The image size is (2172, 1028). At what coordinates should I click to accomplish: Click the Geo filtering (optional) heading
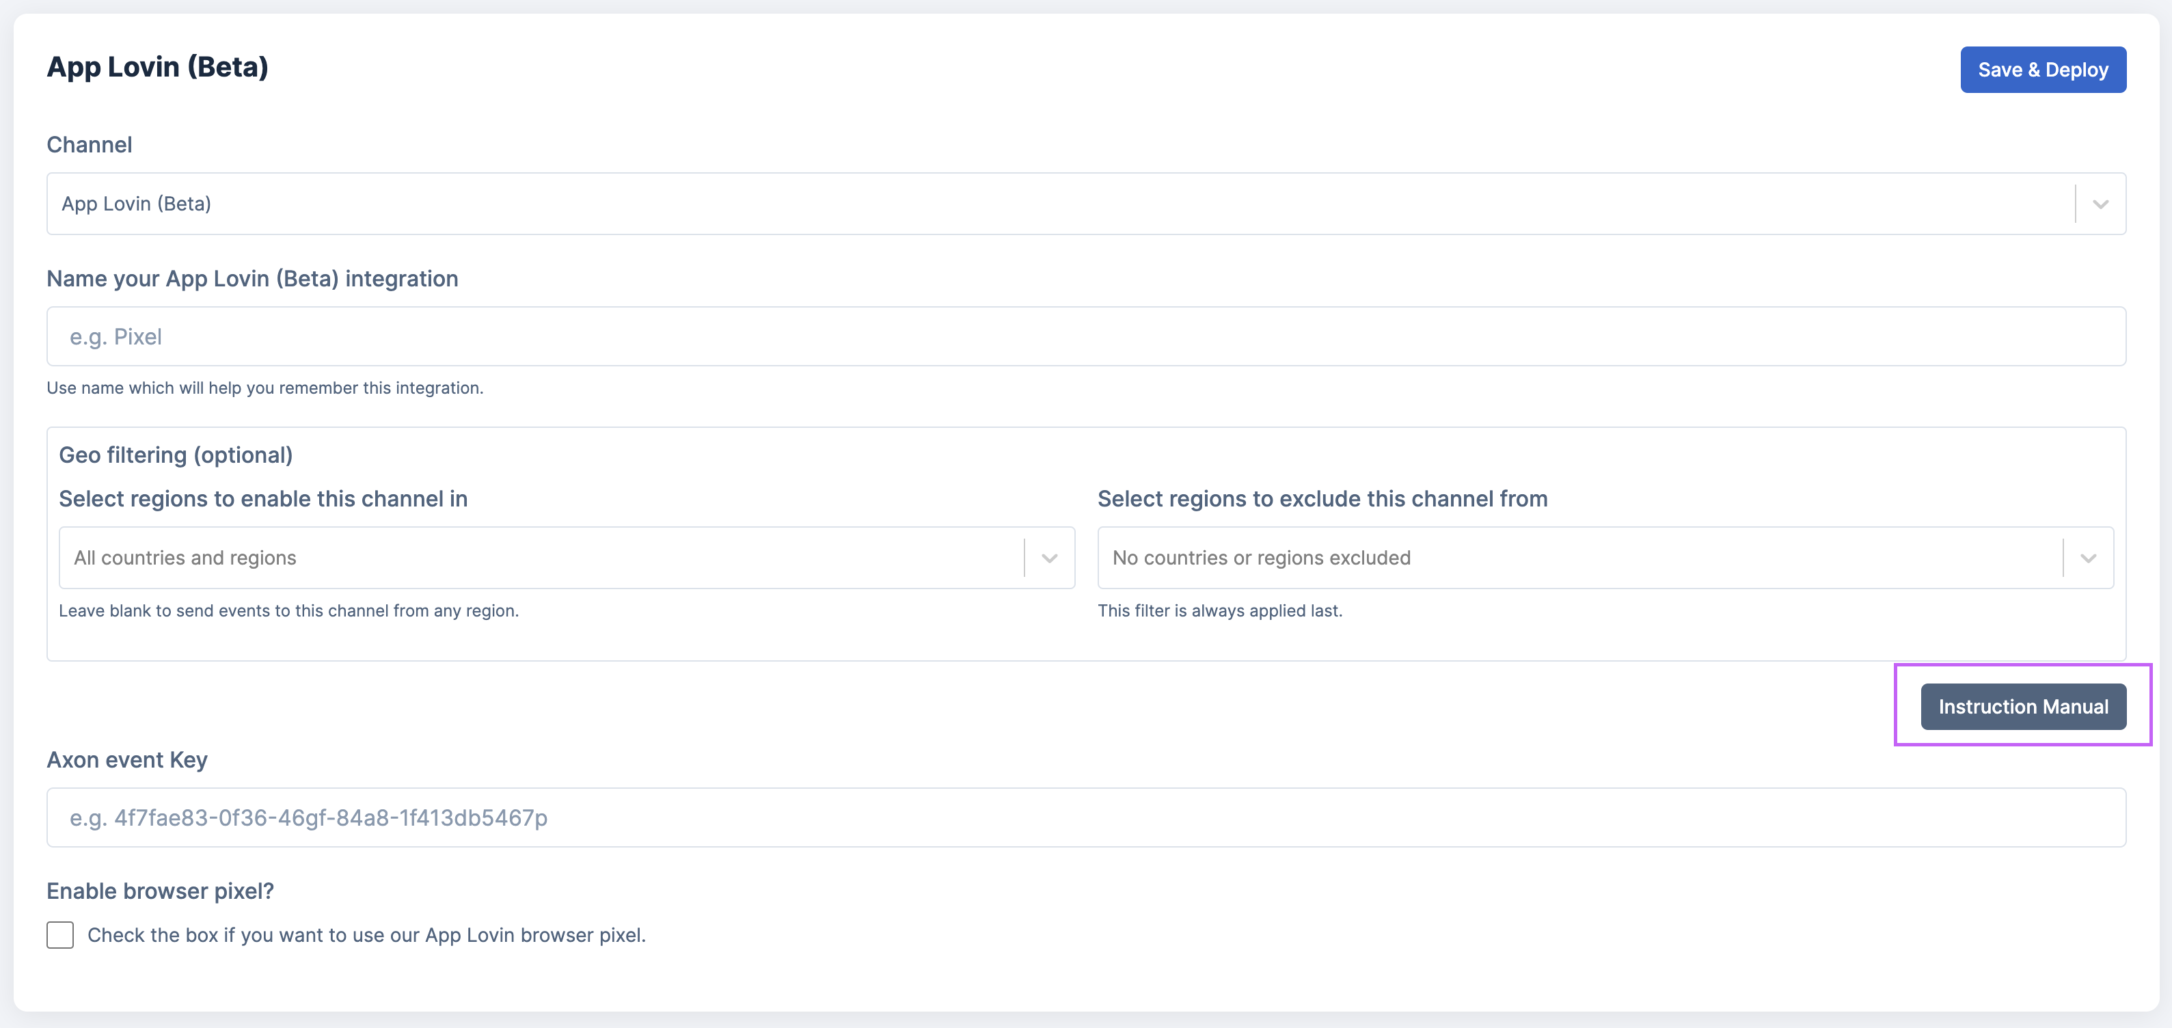pyautogui.click(x=176, y=455)
